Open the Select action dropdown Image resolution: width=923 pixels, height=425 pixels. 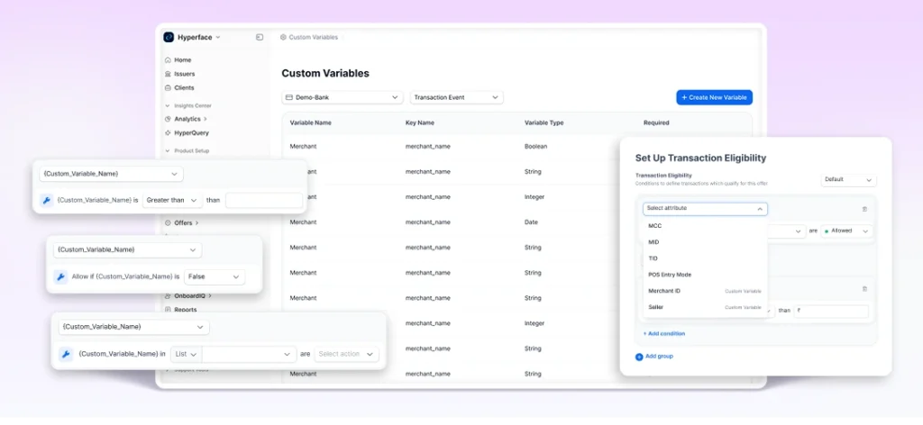346,354
